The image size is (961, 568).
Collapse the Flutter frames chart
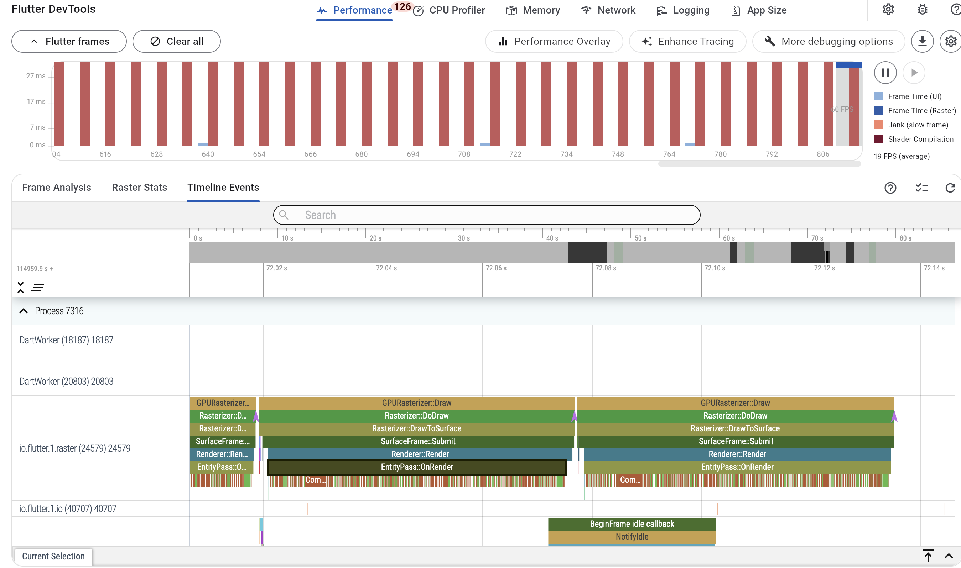point(69,41)
